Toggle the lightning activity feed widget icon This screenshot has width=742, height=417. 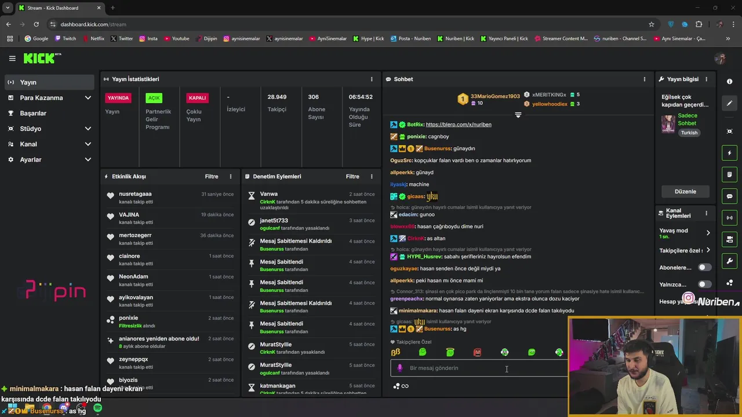[729, 153]
